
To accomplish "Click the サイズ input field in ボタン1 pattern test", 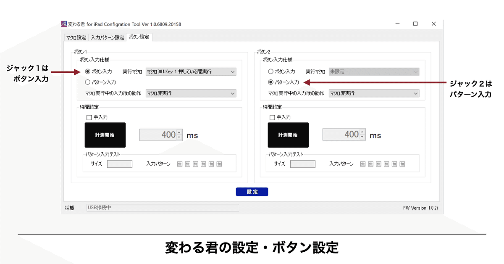I will click(120, 164).
